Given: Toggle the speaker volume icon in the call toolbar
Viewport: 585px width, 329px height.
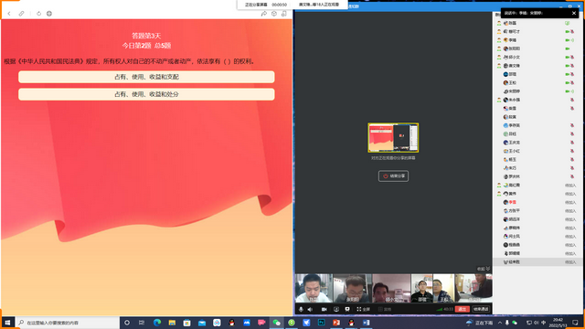Looking at the screenshot, I should pyautogui.click(x=310, y=309).
